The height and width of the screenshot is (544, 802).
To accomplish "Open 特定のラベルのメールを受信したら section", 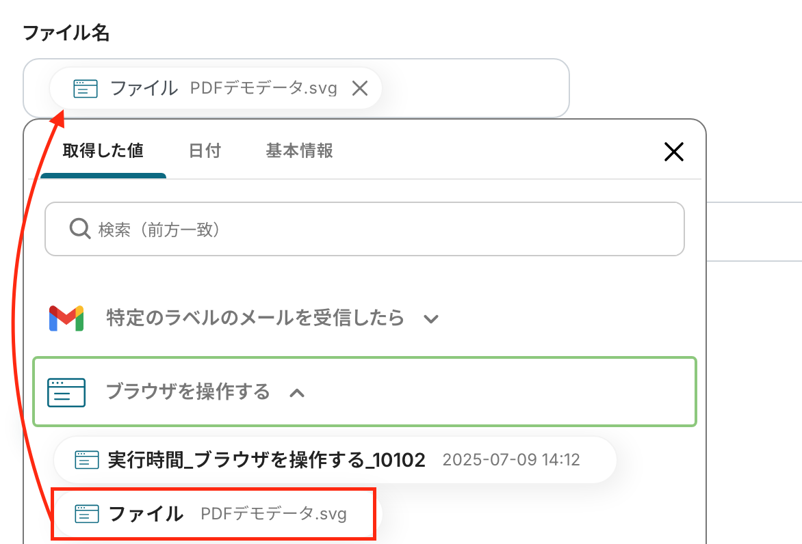I will pyautogui.click(x=255, y=318).
